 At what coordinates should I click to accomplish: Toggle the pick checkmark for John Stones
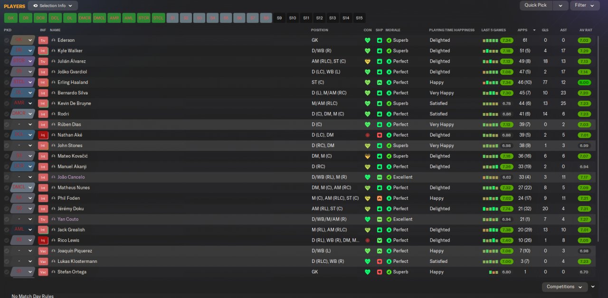click(x=7, y=146)
